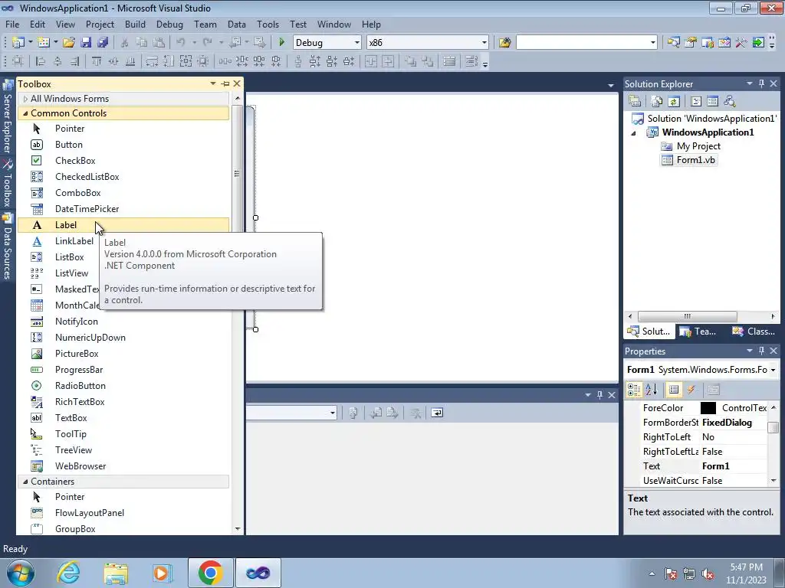Click the Toolbox scroll down arrow

pos(238,528)
